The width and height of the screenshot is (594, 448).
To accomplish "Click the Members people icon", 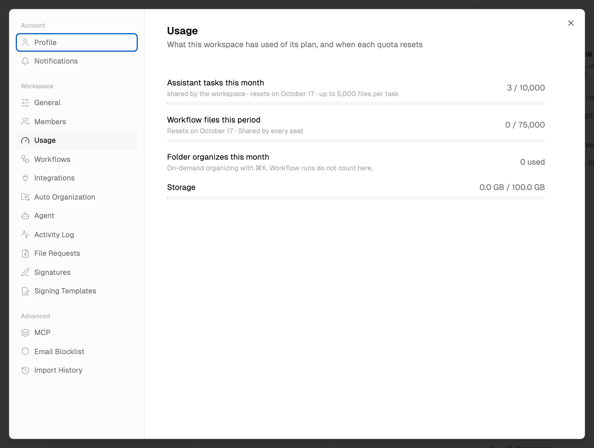I will click(25, 122).
